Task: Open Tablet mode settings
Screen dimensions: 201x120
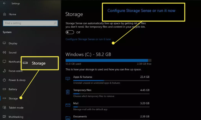Action: pos(16,108)
